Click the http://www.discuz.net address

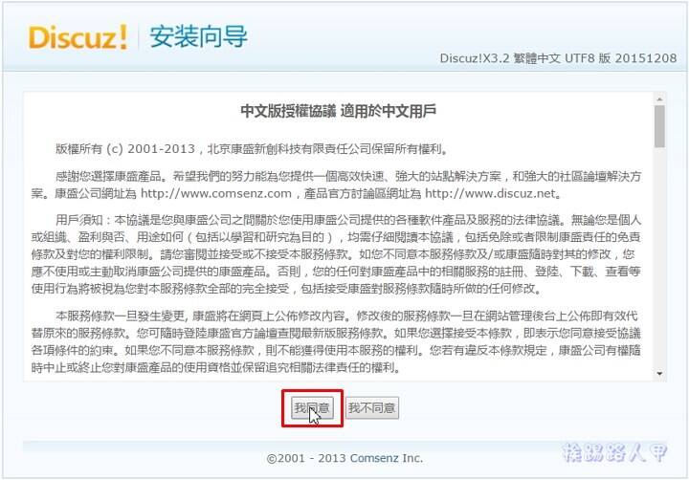coord(490,194)
